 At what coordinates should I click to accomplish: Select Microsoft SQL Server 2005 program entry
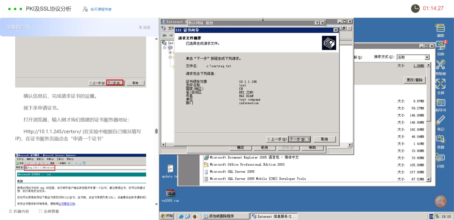(229, 172)
